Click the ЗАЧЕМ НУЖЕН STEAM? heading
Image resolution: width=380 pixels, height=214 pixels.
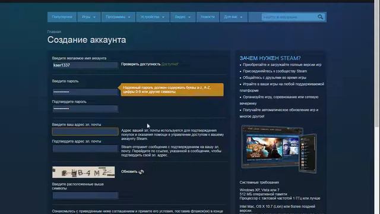270,58
